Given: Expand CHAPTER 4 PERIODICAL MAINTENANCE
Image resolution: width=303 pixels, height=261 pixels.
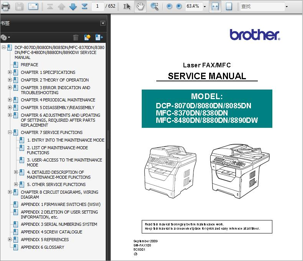Looking at the screenshot, I should pos(10,100).
